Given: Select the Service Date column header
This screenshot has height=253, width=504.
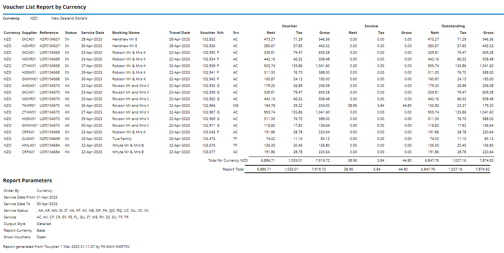Looking at the screenshot, I should (93, 33).
